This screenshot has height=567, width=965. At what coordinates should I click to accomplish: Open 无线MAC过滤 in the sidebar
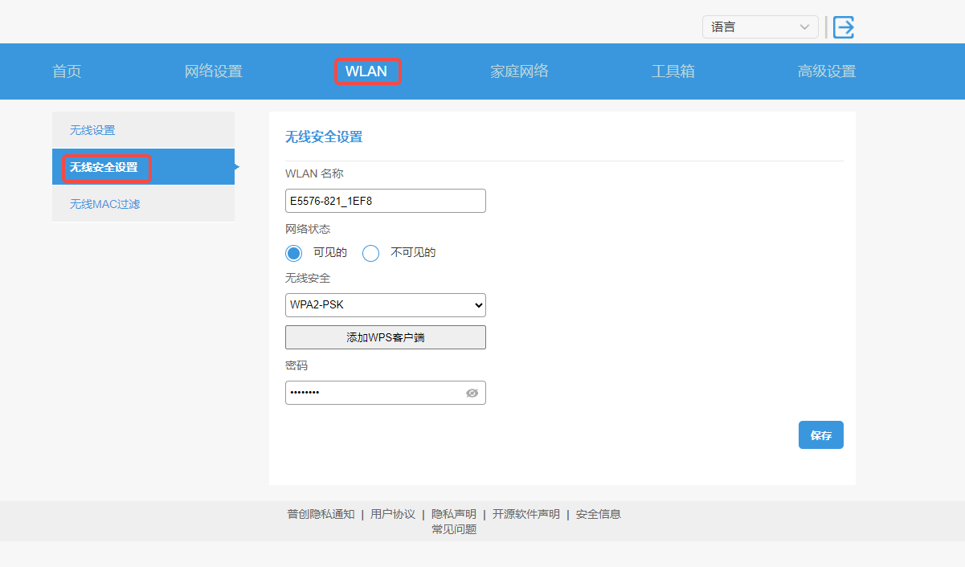104,204
